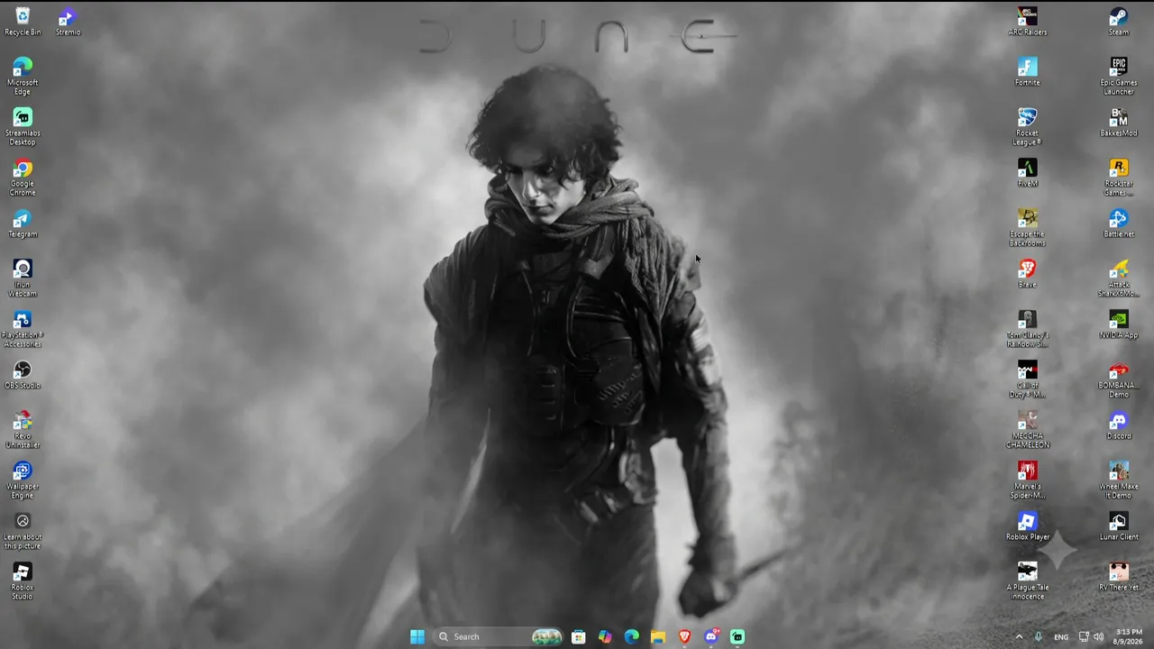Open network settings from system tray
Screen dimensions: 1154x649
pos(1084,637)
